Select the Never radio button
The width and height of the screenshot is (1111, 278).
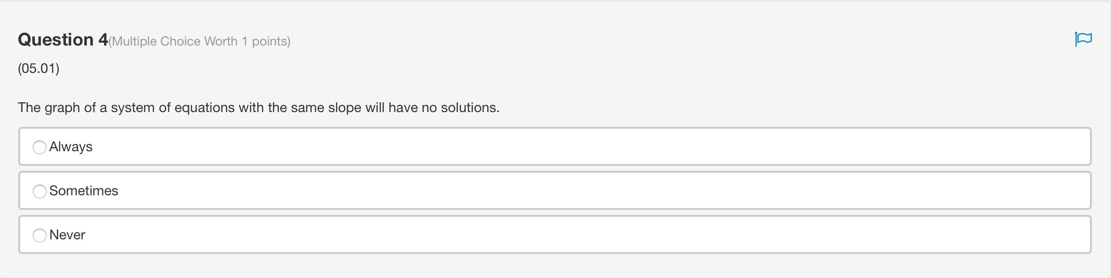40,235
